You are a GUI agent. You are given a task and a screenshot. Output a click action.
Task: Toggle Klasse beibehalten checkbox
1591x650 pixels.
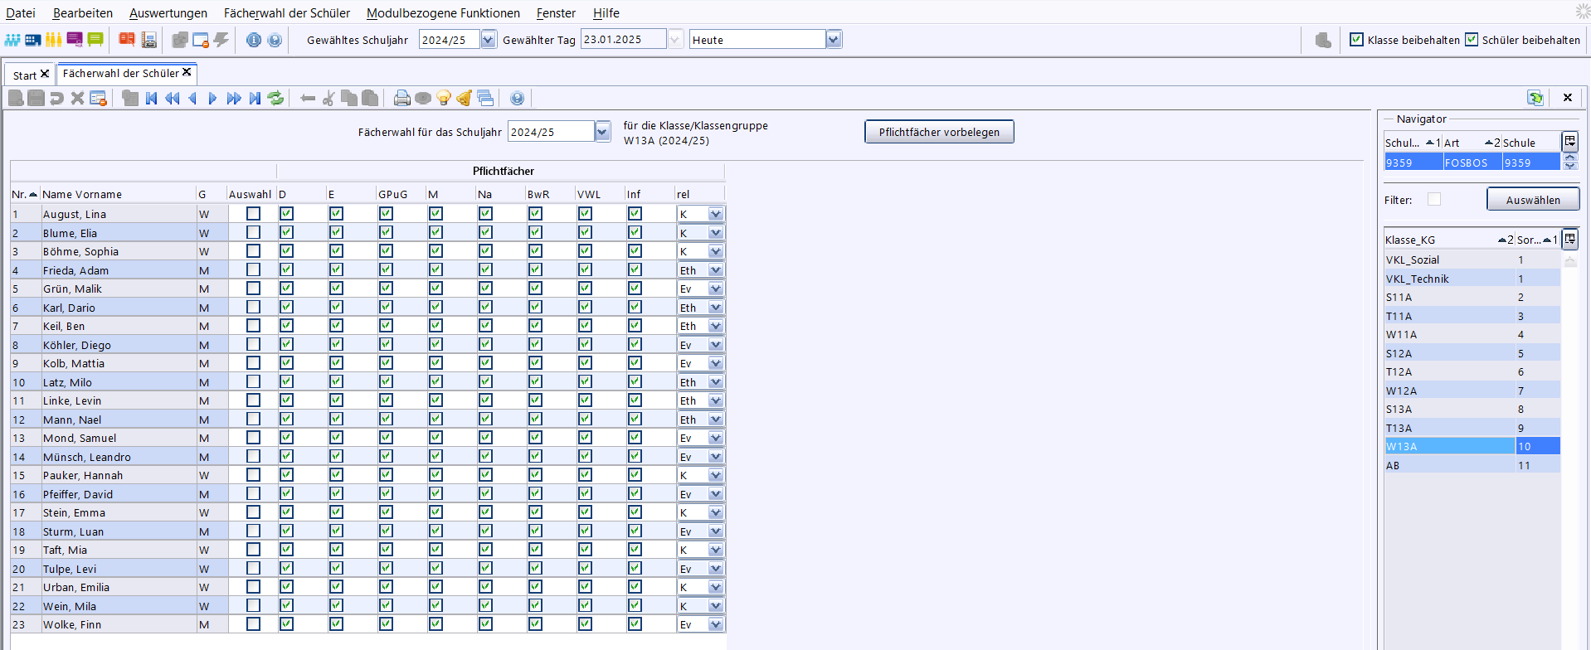[x=1357, y=39]
